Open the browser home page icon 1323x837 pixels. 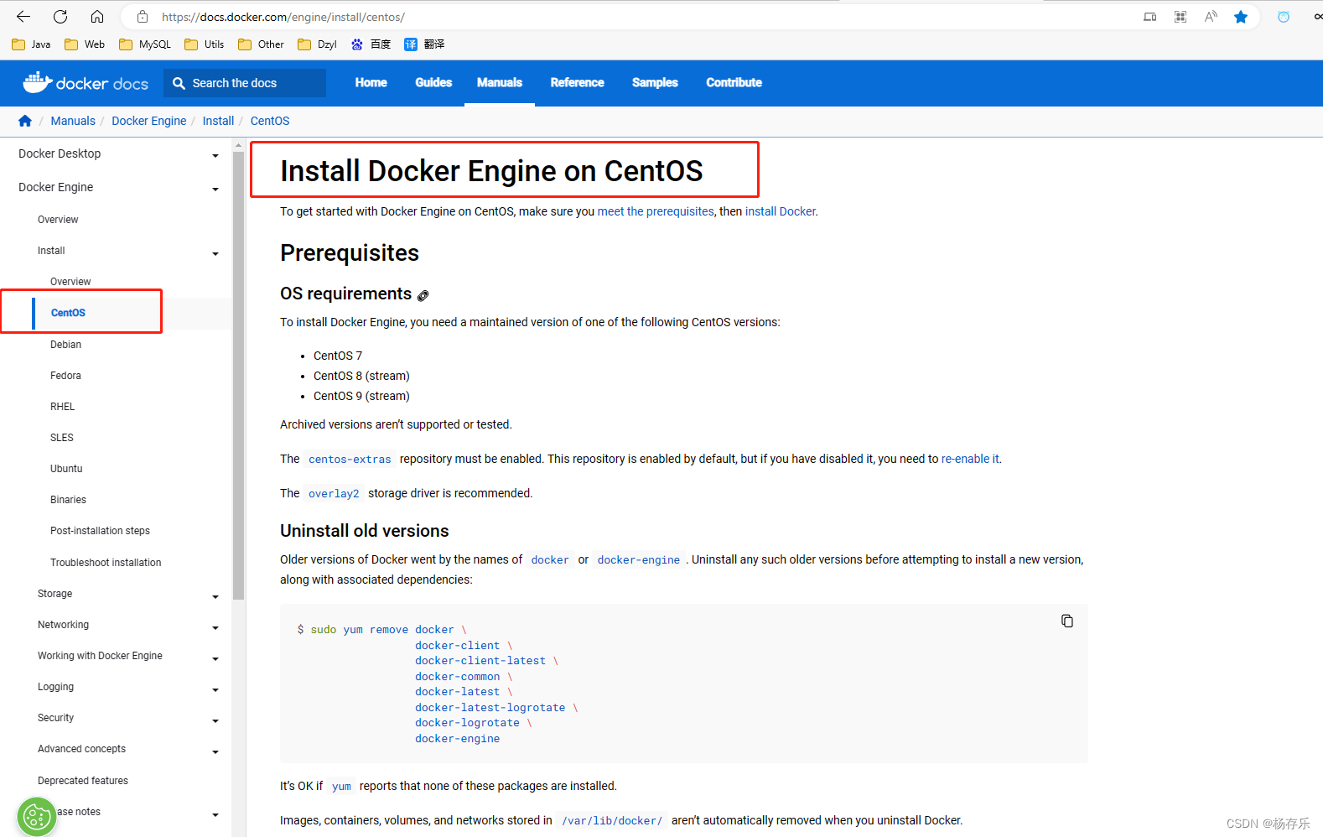click(97, 17)
